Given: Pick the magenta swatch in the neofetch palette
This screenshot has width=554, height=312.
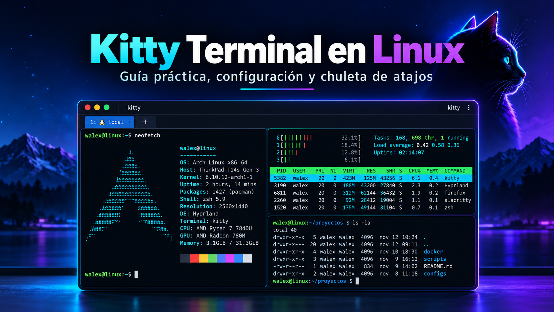Looking at the screenshot, I should 230,259.
